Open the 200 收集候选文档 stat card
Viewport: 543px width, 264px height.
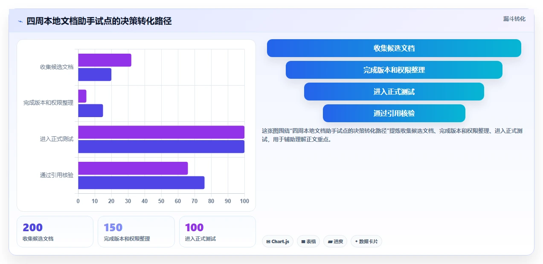[55, 232]
